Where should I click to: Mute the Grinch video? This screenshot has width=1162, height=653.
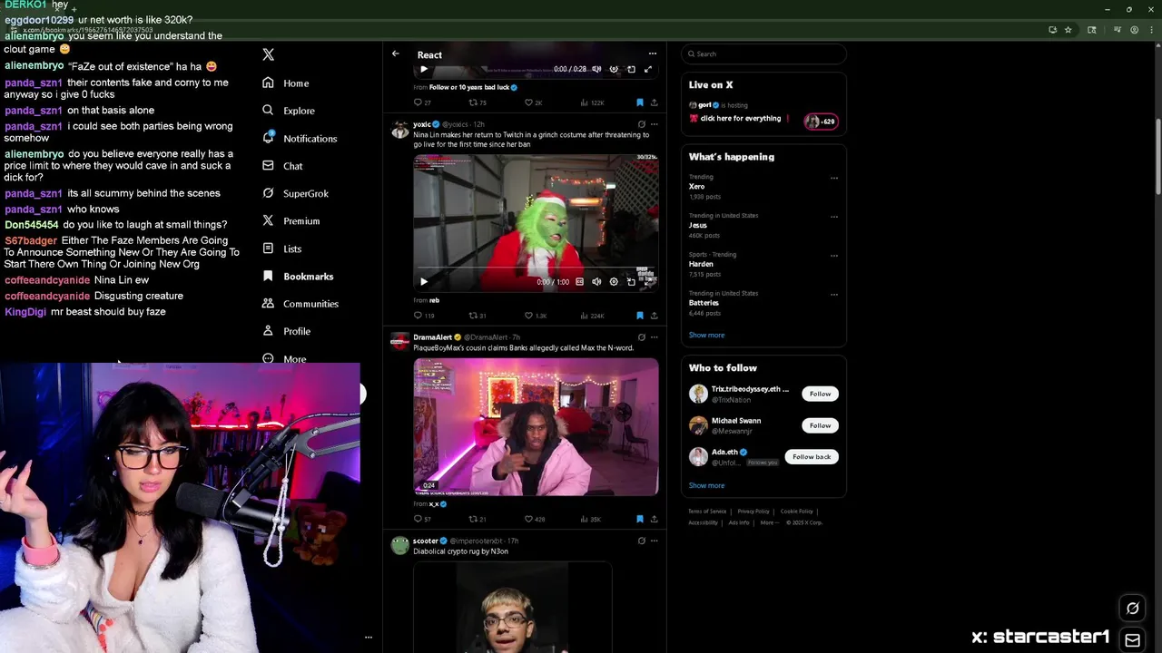pyautogui.click(x=596, y=282)
